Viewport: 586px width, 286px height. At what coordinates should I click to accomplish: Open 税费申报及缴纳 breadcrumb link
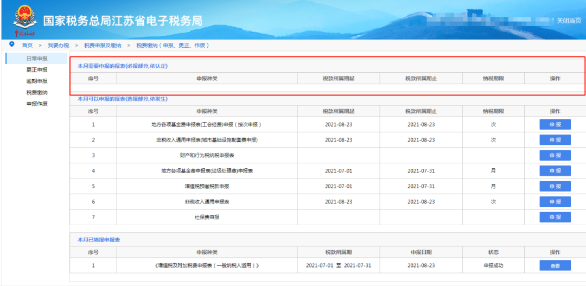point(103,45)
